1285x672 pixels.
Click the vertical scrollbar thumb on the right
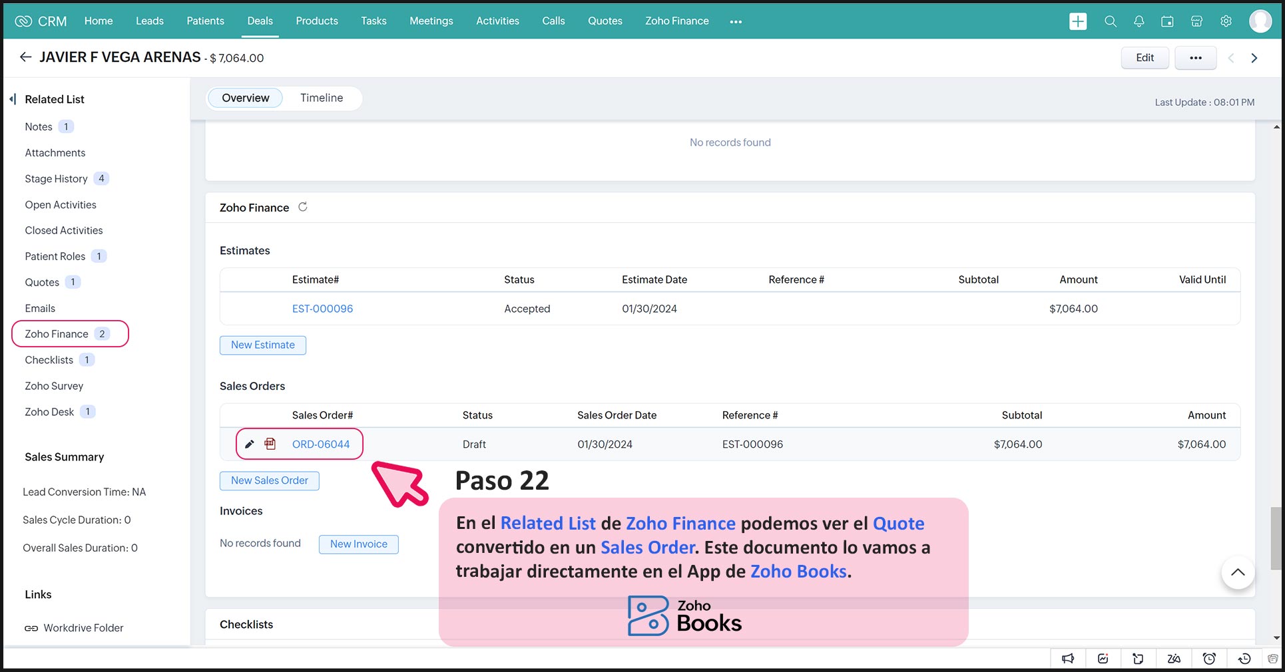point(1276,538)
